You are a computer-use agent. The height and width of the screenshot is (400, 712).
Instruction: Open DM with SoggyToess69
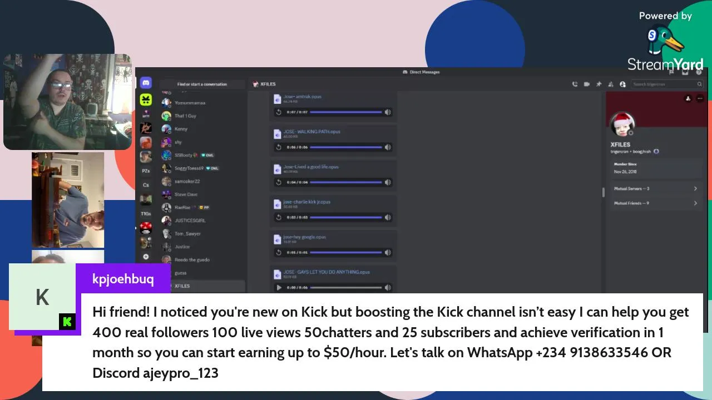tap(202, 168)
